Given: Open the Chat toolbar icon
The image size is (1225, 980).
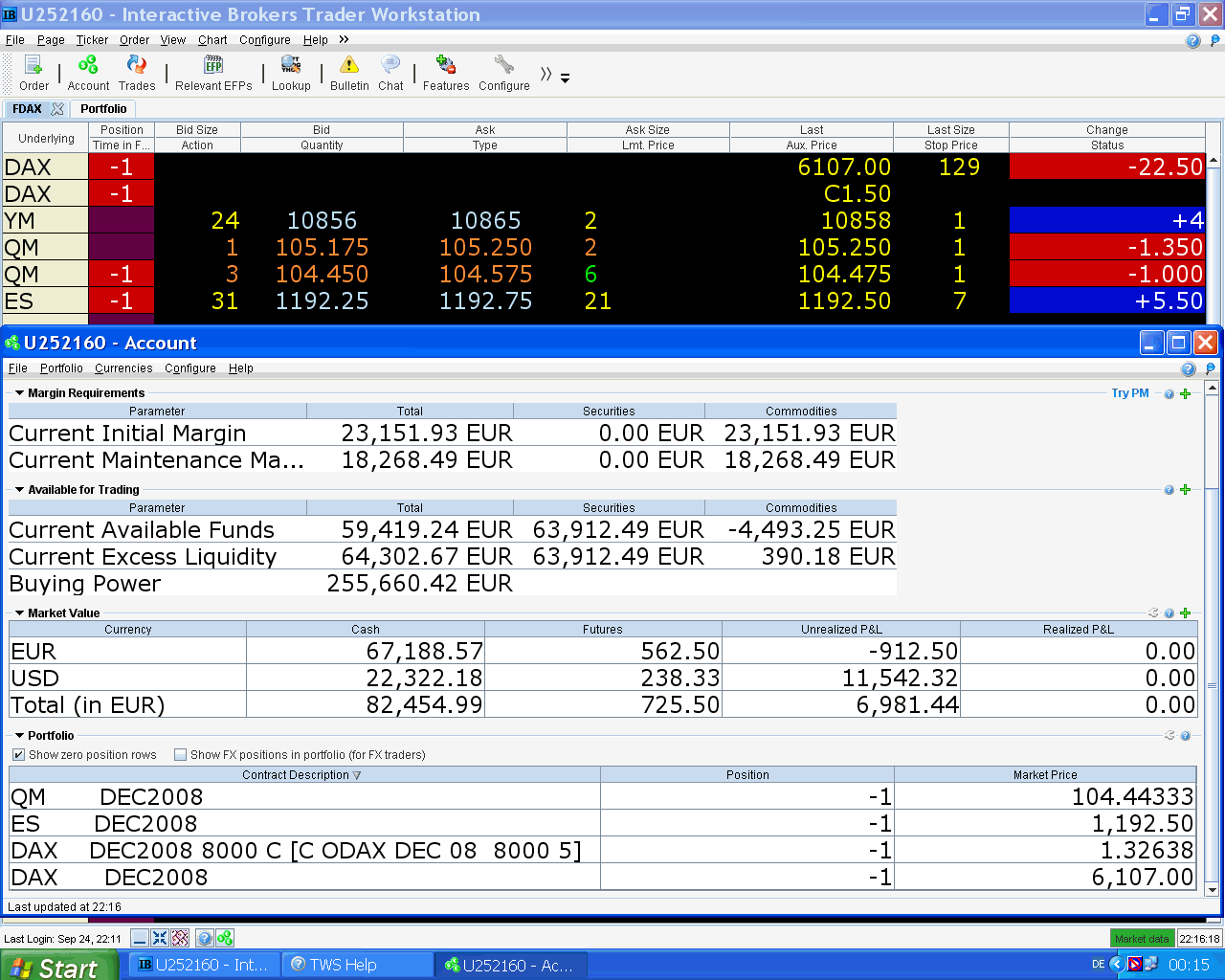Looking at the screenshot, I should click(390, 65).
